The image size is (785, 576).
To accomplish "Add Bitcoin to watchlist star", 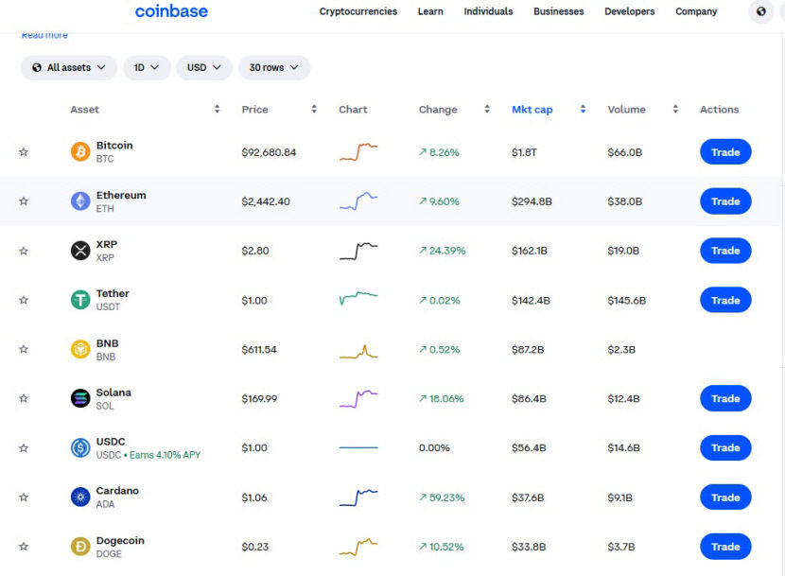I will pos(24,151).
